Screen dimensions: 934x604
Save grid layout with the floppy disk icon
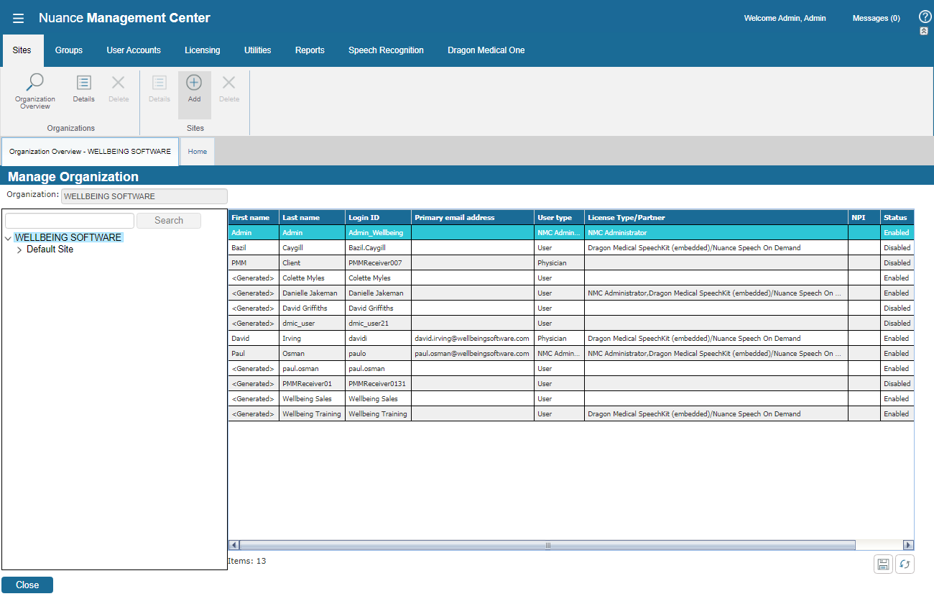click(883, 564)
